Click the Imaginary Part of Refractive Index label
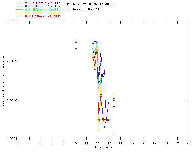The image size is (194, 155). point(3,80)
